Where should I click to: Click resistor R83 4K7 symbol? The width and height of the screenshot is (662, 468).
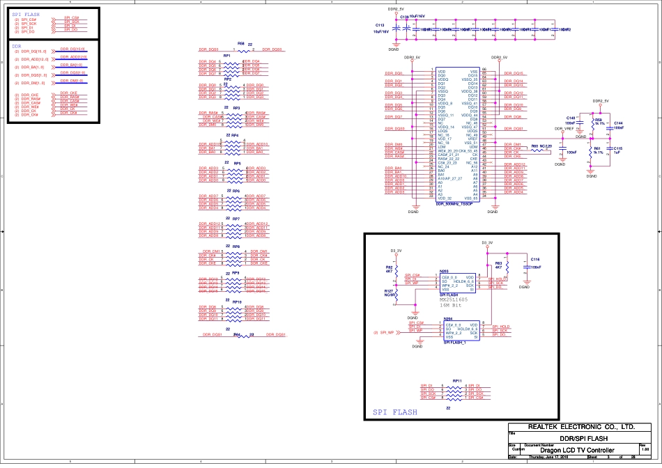tap(507, 266)
